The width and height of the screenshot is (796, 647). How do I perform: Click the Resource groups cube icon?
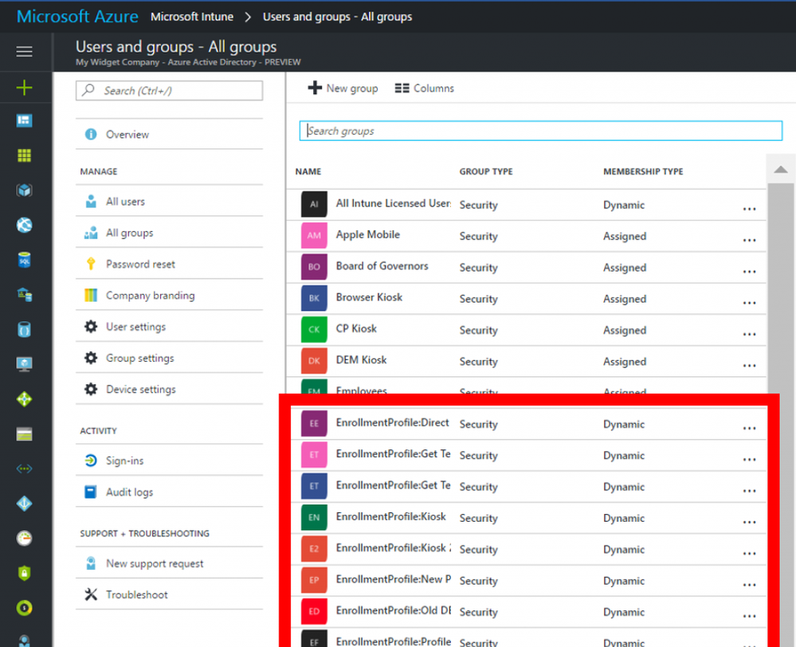pos(24,190)
